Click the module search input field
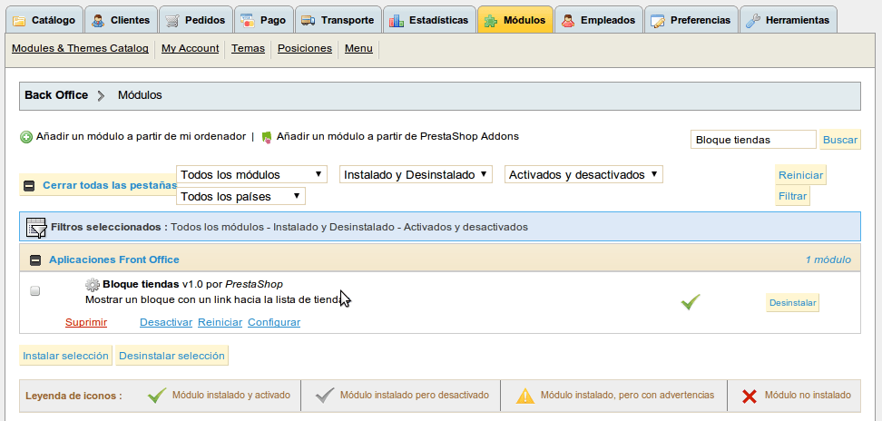882x421 pixels. point(752,140)
